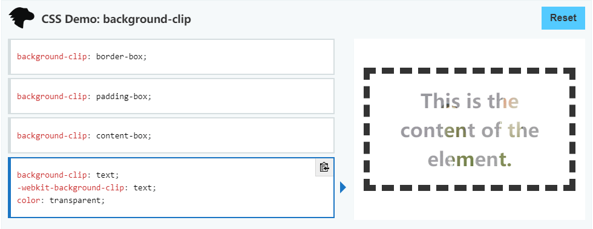Reset the CSS demo
593x229 pixels.
pyautogui.click(x=563, y=18)
